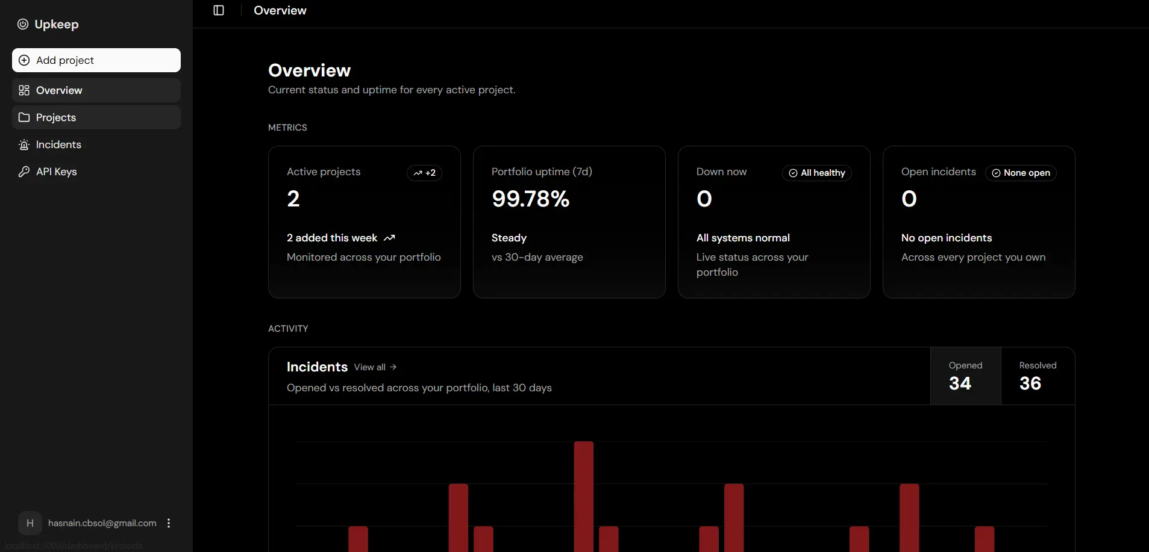
Task: Click the key icon beside API Keys
Action: tap(24, 172)
